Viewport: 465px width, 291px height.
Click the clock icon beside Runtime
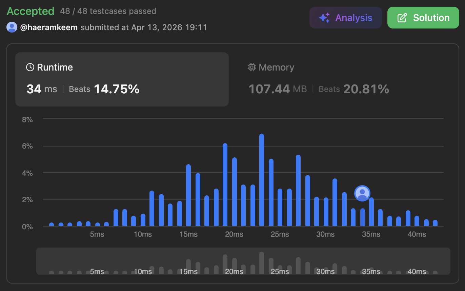(x=30, y=67)
